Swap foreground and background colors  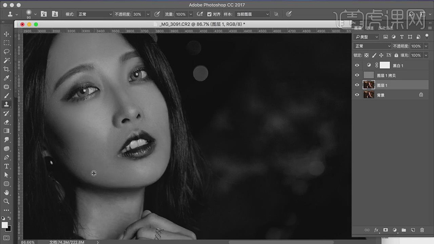pos(9,218)
